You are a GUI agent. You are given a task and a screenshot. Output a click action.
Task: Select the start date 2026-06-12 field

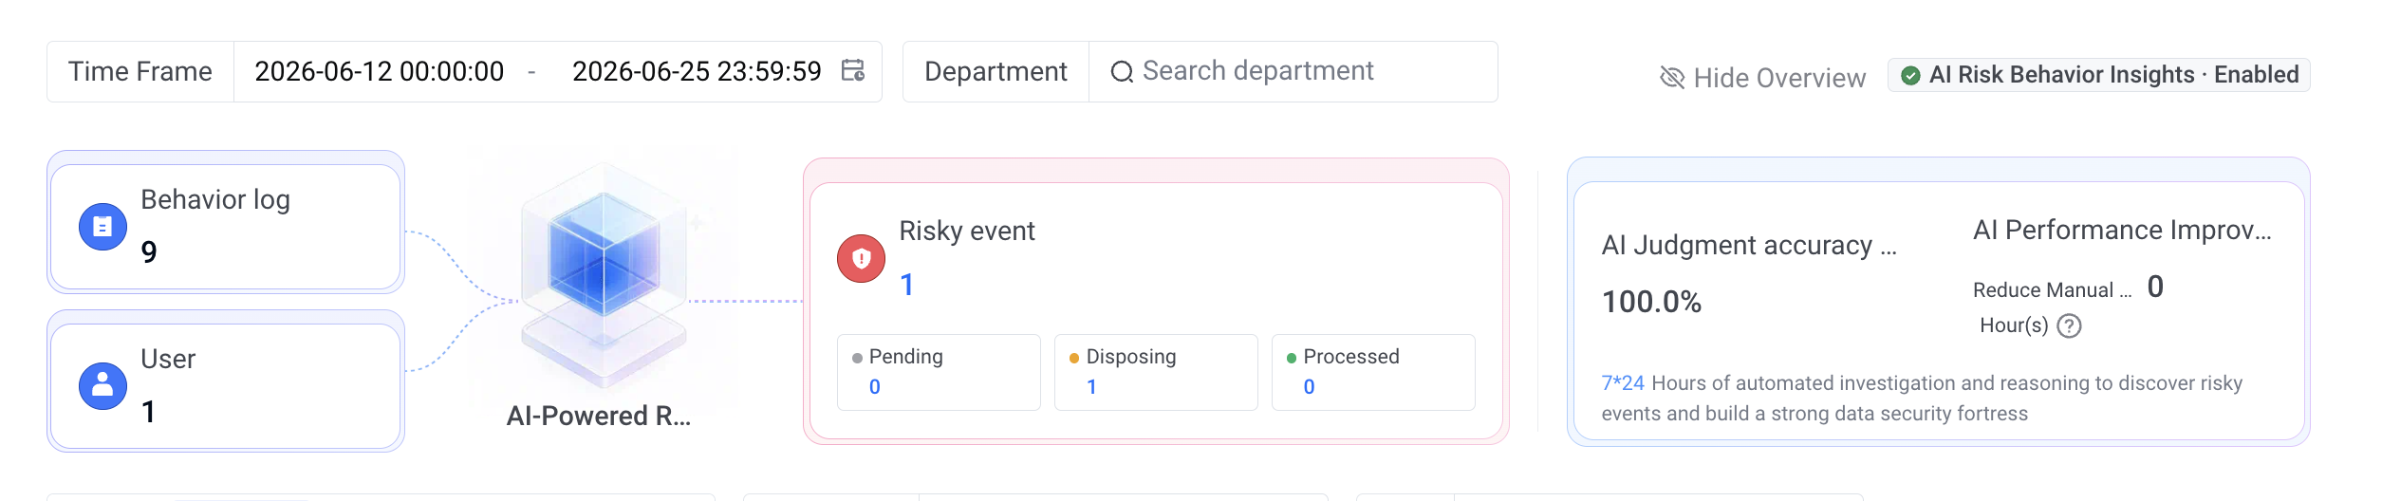pyautogui.click(x=380, y=71)
